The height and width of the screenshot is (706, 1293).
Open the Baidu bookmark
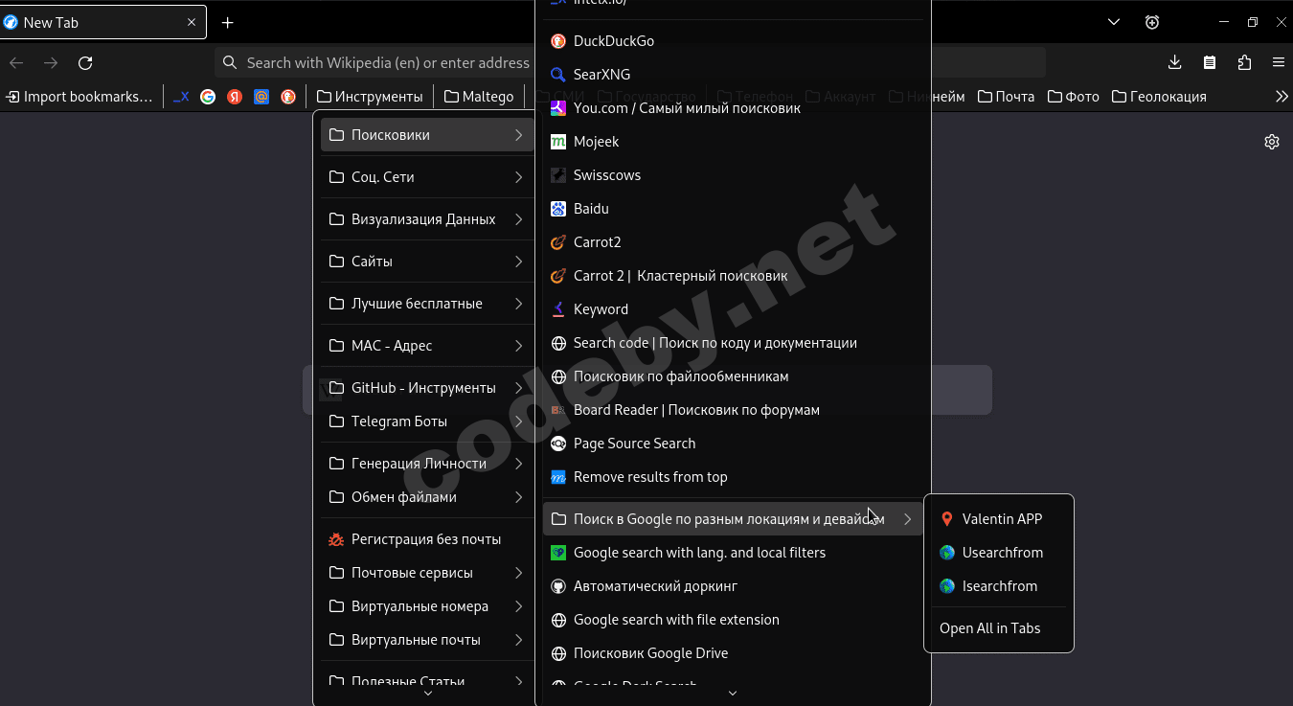point(733,209)
